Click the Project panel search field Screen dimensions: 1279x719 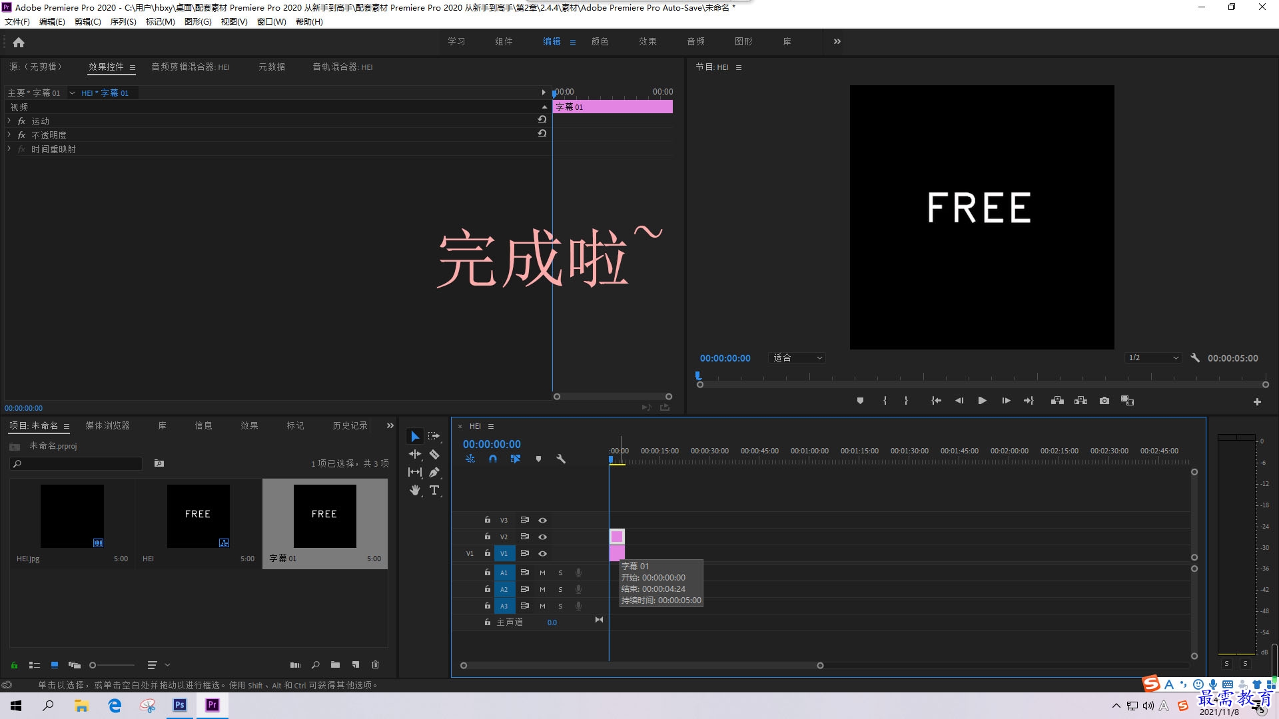coord(76,463)
